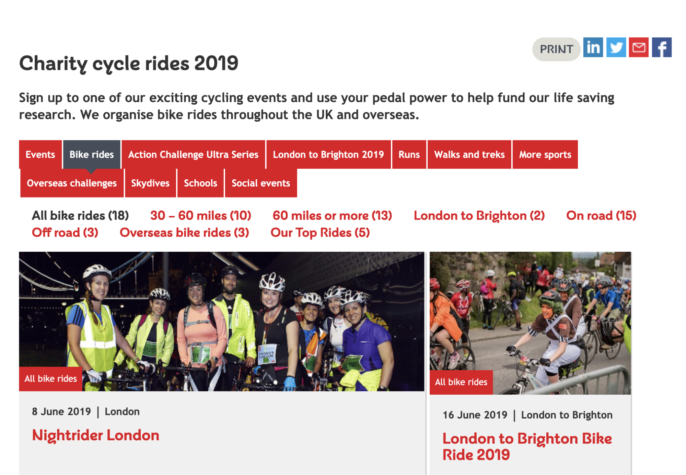
Task: Open the Skydives tab
Action: click(150, 183)
